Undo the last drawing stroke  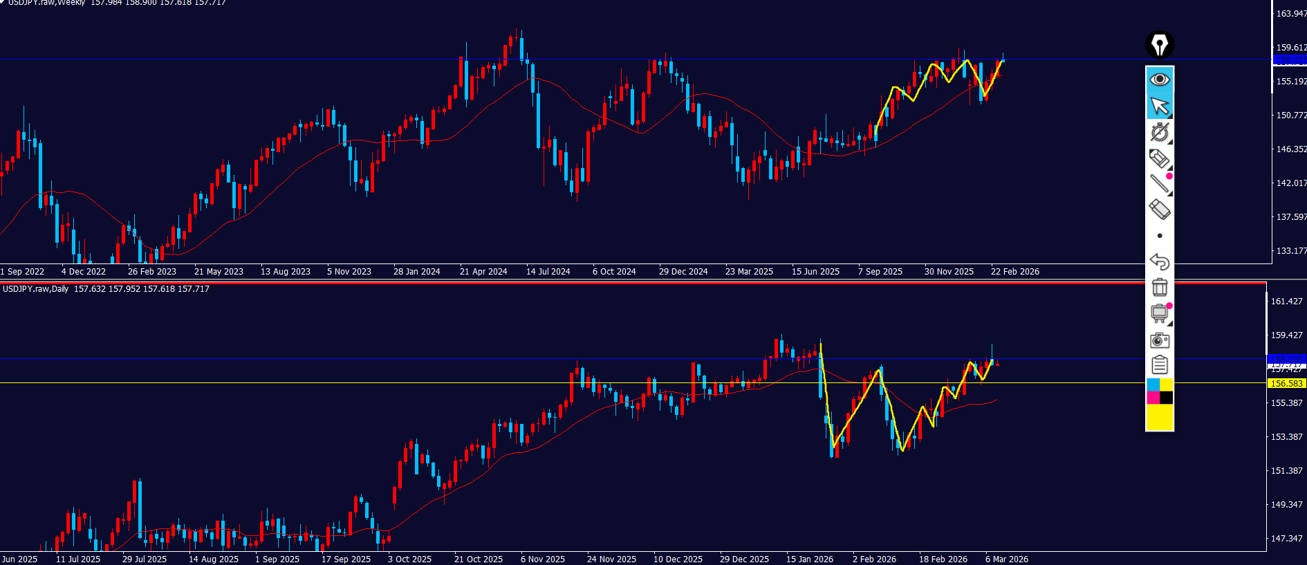[x=1160, y=261]
